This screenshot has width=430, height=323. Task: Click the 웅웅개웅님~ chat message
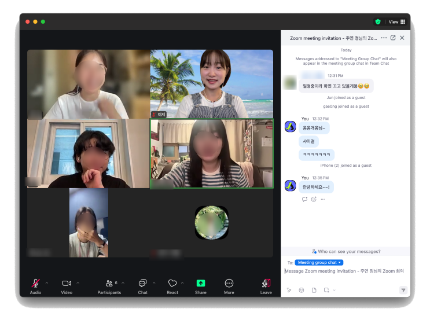click(314, 128)
